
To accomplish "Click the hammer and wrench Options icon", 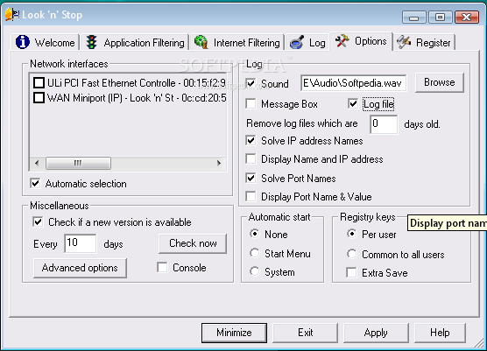I will [x=342, y=41].
